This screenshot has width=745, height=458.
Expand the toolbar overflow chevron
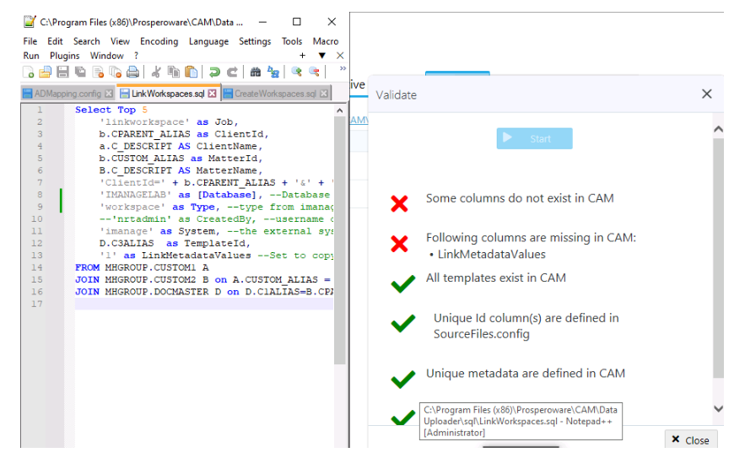click(x=343, y=68)
